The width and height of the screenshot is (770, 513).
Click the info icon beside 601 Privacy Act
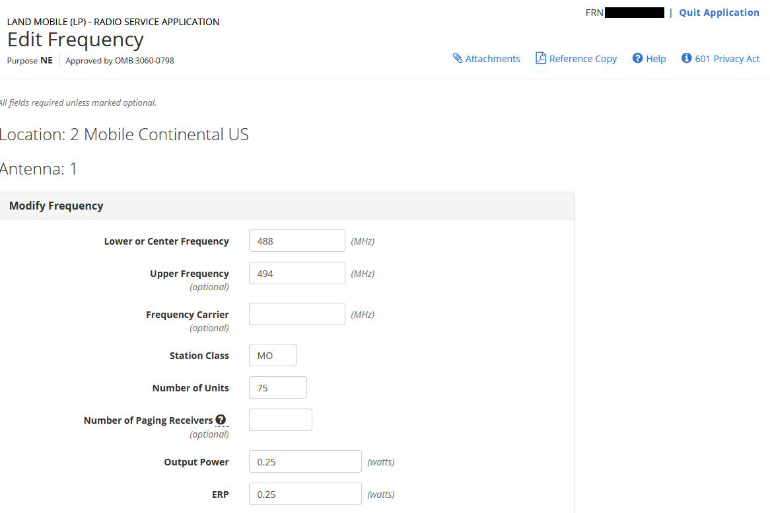687,58
